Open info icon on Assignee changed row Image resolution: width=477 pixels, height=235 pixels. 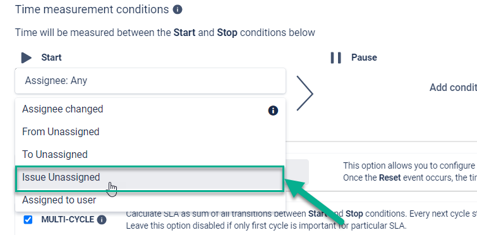(x=273, y=111)
